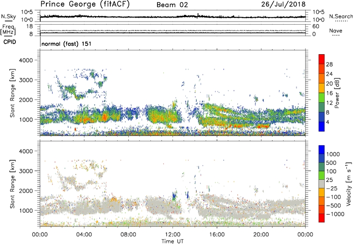This screenshot has width=353, height=244.
Task: Click the '20' Power colorbar value
Action: pos(329,84)
